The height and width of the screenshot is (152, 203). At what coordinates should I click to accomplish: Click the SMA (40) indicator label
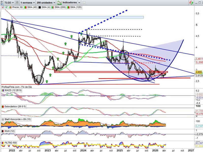(32, 7)
